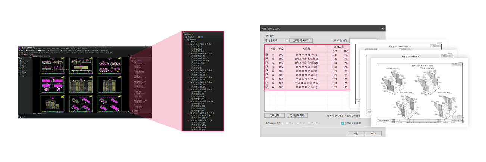486x162 pixels.
Task: Click the sheet icon next to Seg_Iso1 (3D)
Action: point(193,92)
